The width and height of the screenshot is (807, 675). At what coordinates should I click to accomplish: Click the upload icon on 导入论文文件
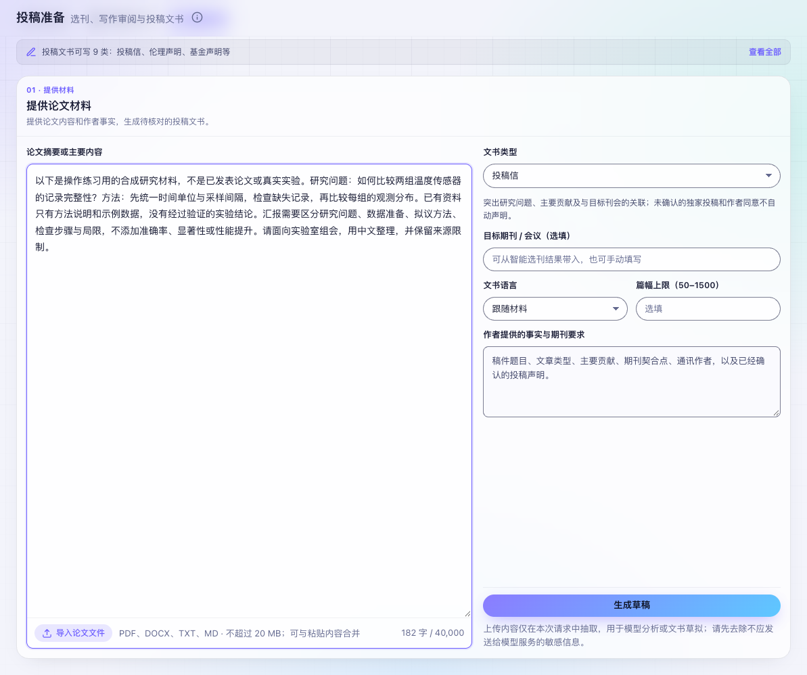coord(47,633)
